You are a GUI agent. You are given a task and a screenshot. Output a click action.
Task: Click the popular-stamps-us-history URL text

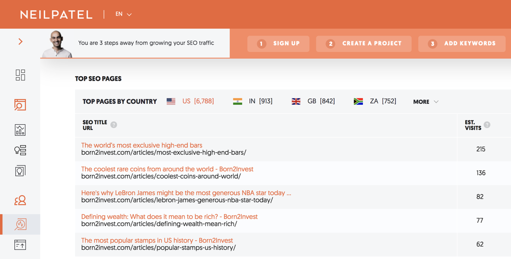pyautogui.click(x=159, y=248)
